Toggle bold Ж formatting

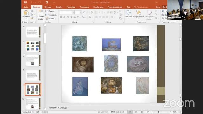point(61,17)
